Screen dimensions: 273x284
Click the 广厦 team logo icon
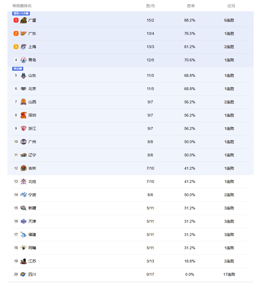[x=24, y=20]
